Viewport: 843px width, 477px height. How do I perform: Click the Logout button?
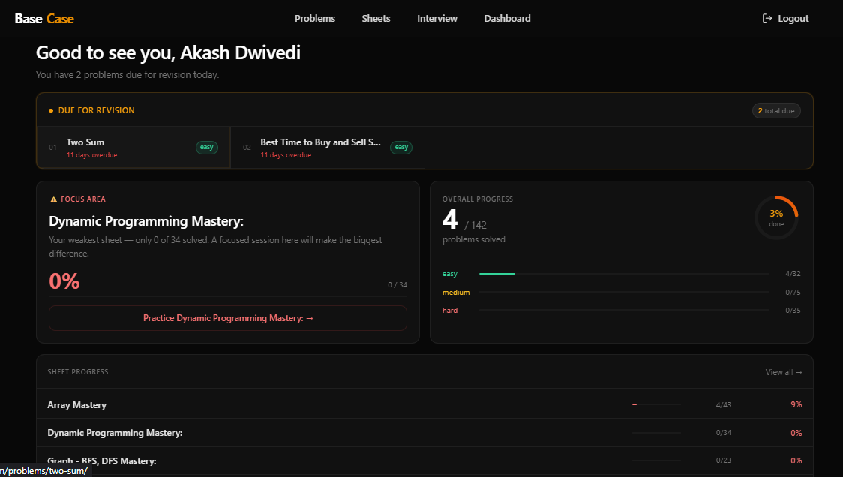click(785, 18)
